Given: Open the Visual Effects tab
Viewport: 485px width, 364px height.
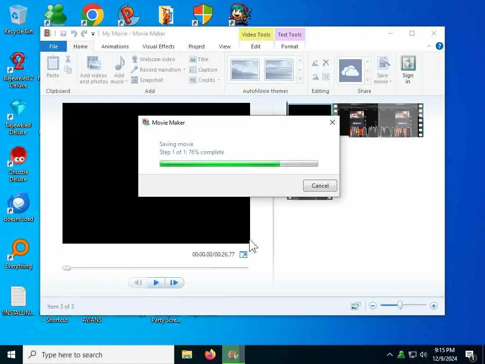Looking at the screenshot, I should click(x=158, y=46).
